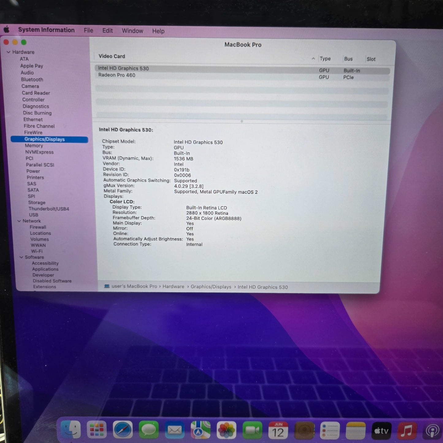Toggle the sort arrow in Video Card header
Viewport: 443px width, 443px height.
tap(313, 58)
